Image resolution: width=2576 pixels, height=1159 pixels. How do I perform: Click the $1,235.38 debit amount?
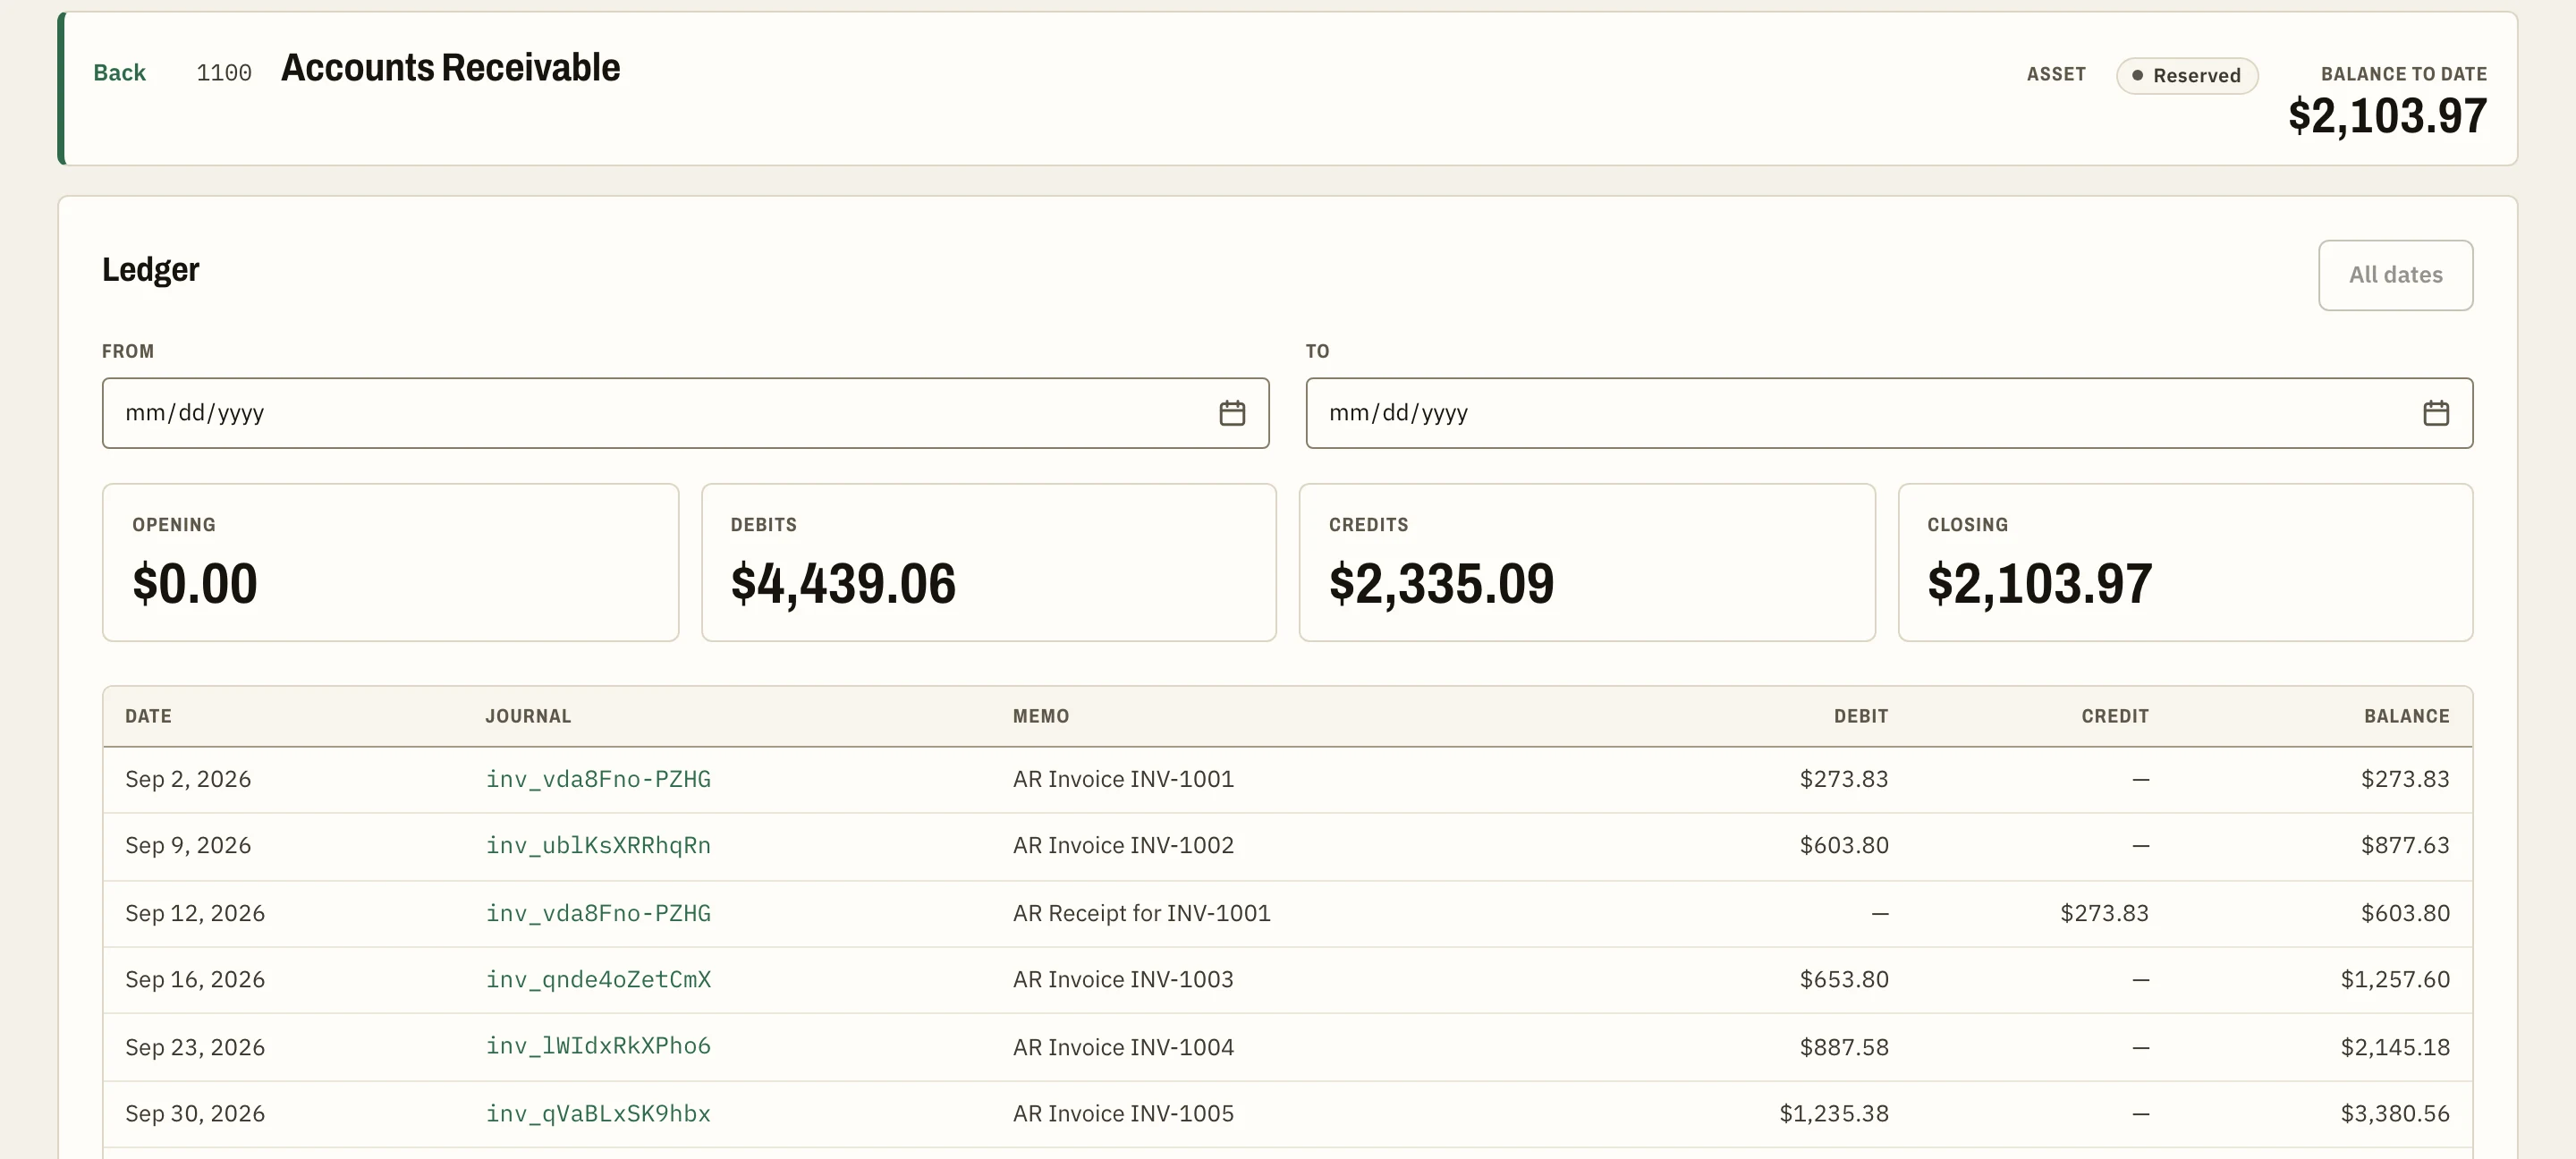coord(1834,1114)
